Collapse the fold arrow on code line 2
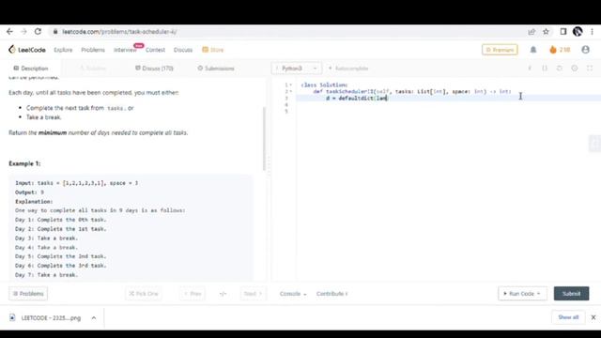The height and width of the screenshot is (338, 601). [x=291, y=92]
